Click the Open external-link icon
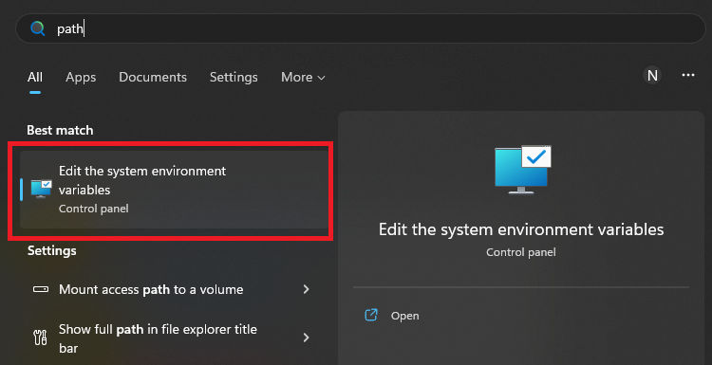The height and width of the screenshot is (365, 712). [x=371, y=315]
